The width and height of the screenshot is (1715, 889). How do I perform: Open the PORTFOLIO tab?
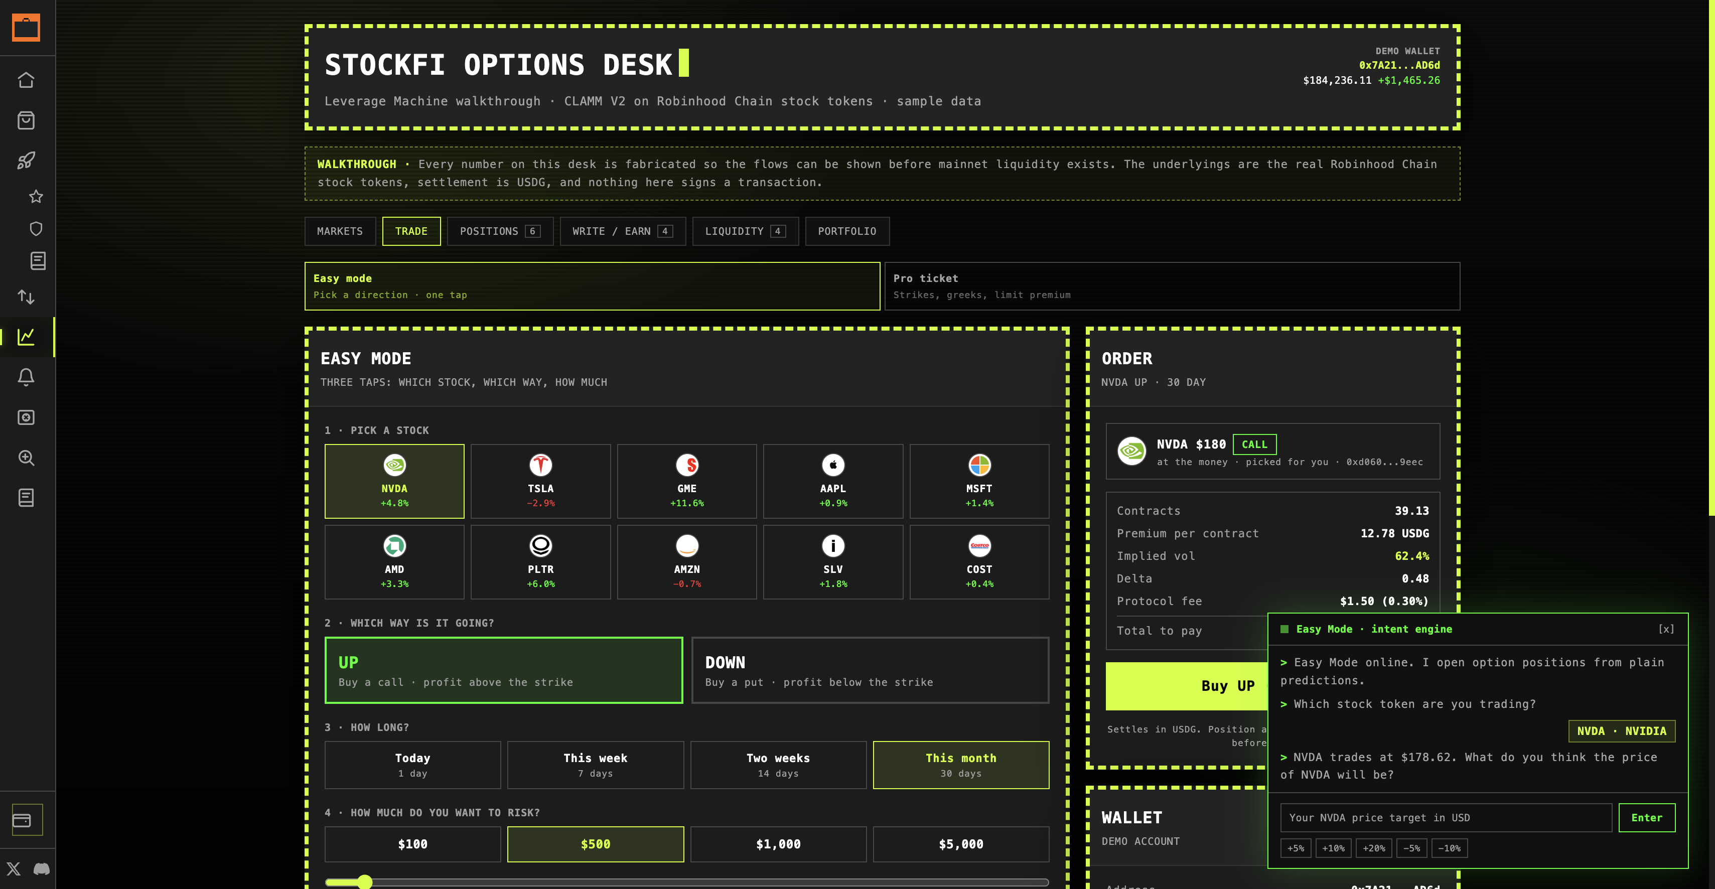(847, 231)
